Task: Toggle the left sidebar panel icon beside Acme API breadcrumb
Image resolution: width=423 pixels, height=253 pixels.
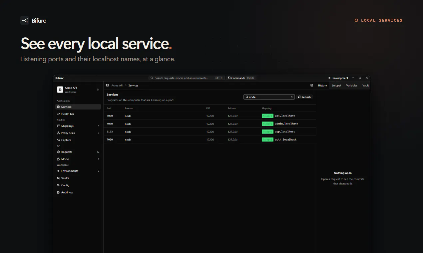Action: tap(107, 86)
